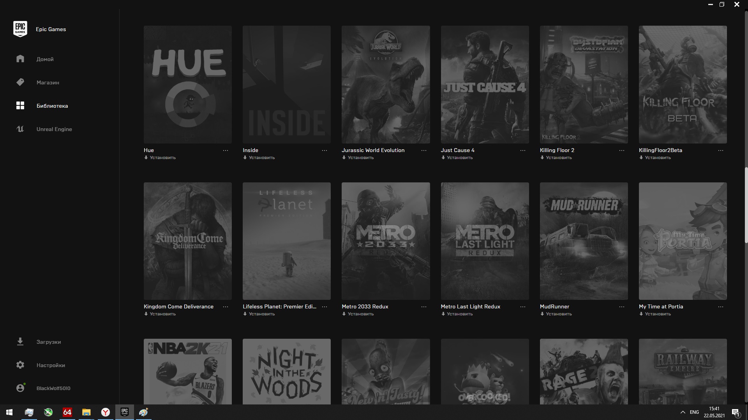Go to Unreal Engine in the sidebar
Viewport: 748px width, 420px height.
tap(54, 129)
